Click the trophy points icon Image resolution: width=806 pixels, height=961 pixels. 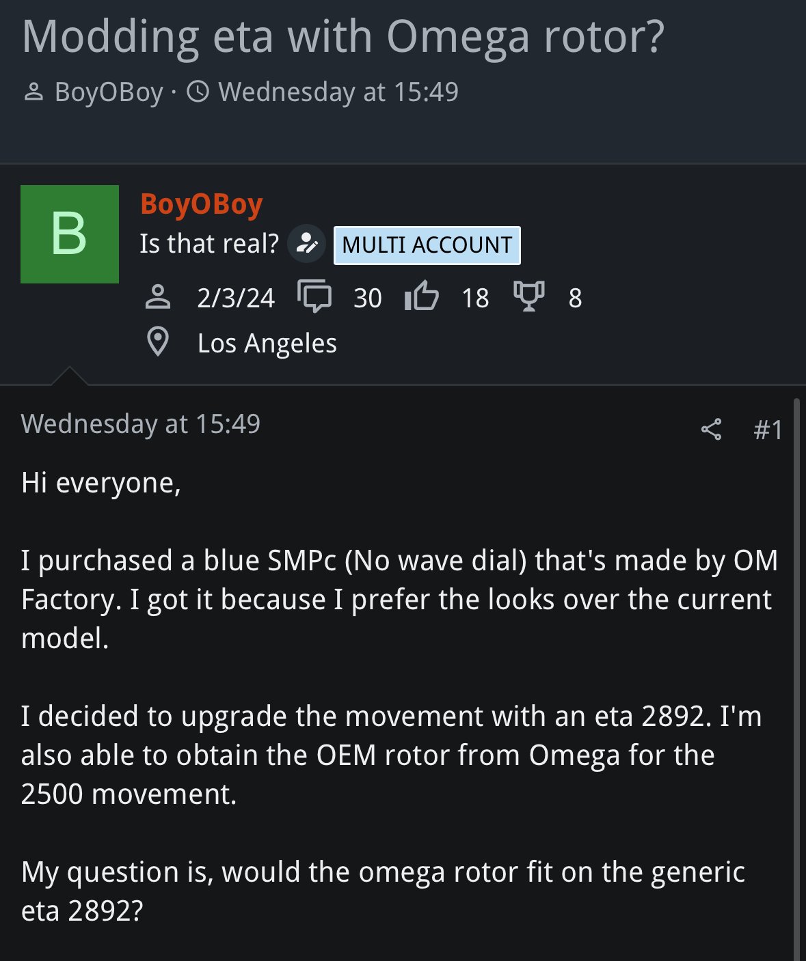(x=528, y=298)
